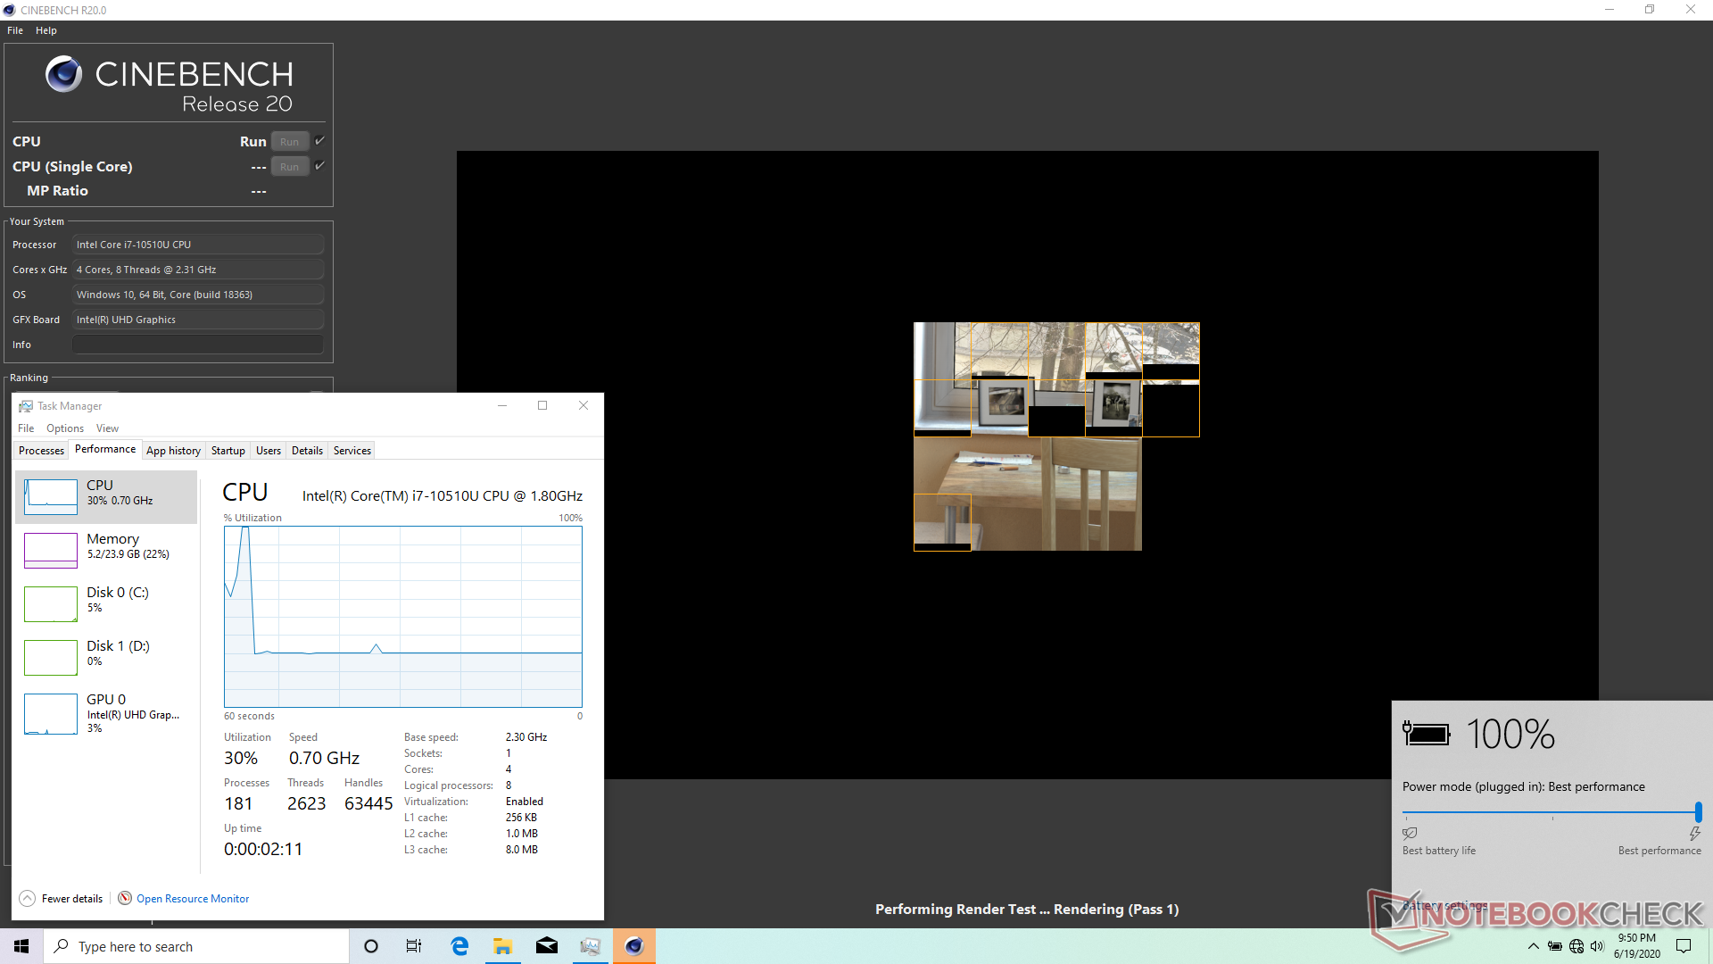Toggle the CPU test checkbox
Viewport: 1713px width, 964px height.
319,141
